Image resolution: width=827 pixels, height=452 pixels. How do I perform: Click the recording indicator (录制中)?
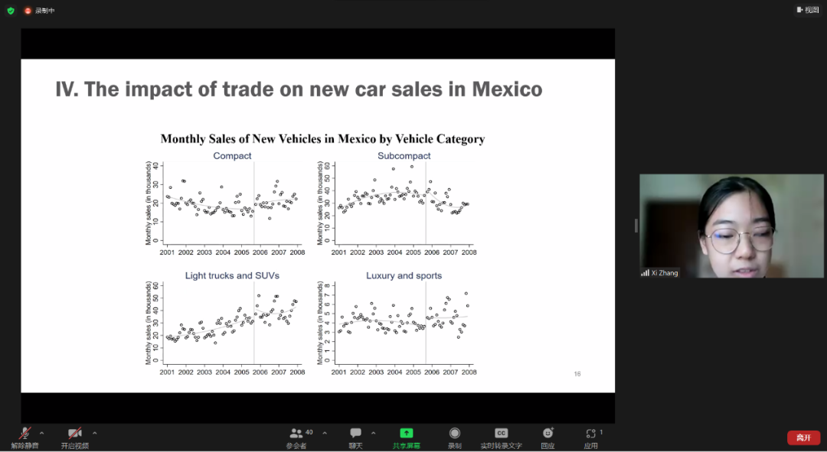coord(38,11)
